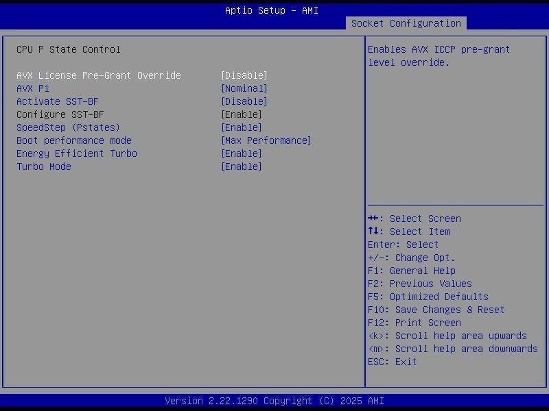Select Energy Efficient Turbo setting
The width and height of the screenshot is (549, 411).
click(77, 153)
